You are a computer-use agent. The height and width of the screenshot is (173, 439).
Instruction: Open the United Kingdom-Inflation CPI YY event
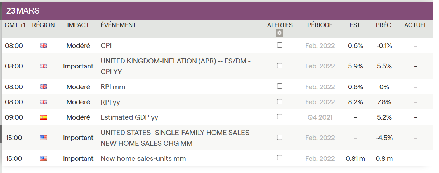[175, 66]
